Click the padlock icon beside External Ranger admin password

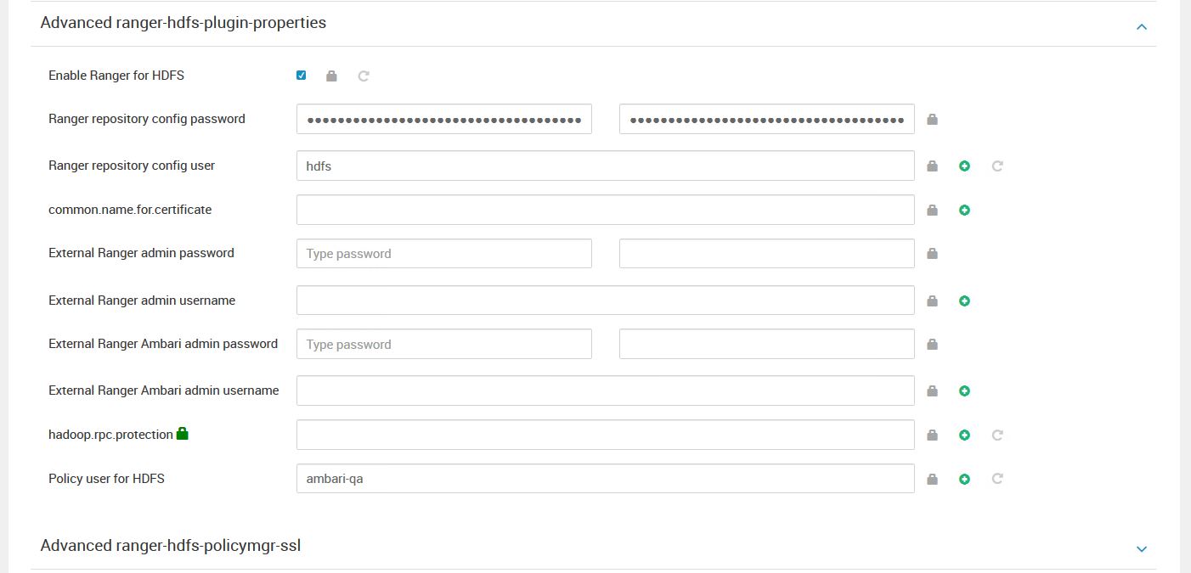pyautogui.click(x=932, y=253)
